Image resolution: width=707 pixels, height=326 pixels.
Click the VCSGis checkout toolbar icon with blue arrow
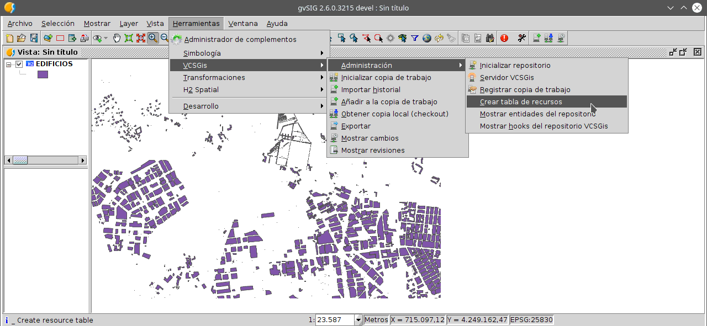coord(548,38)
